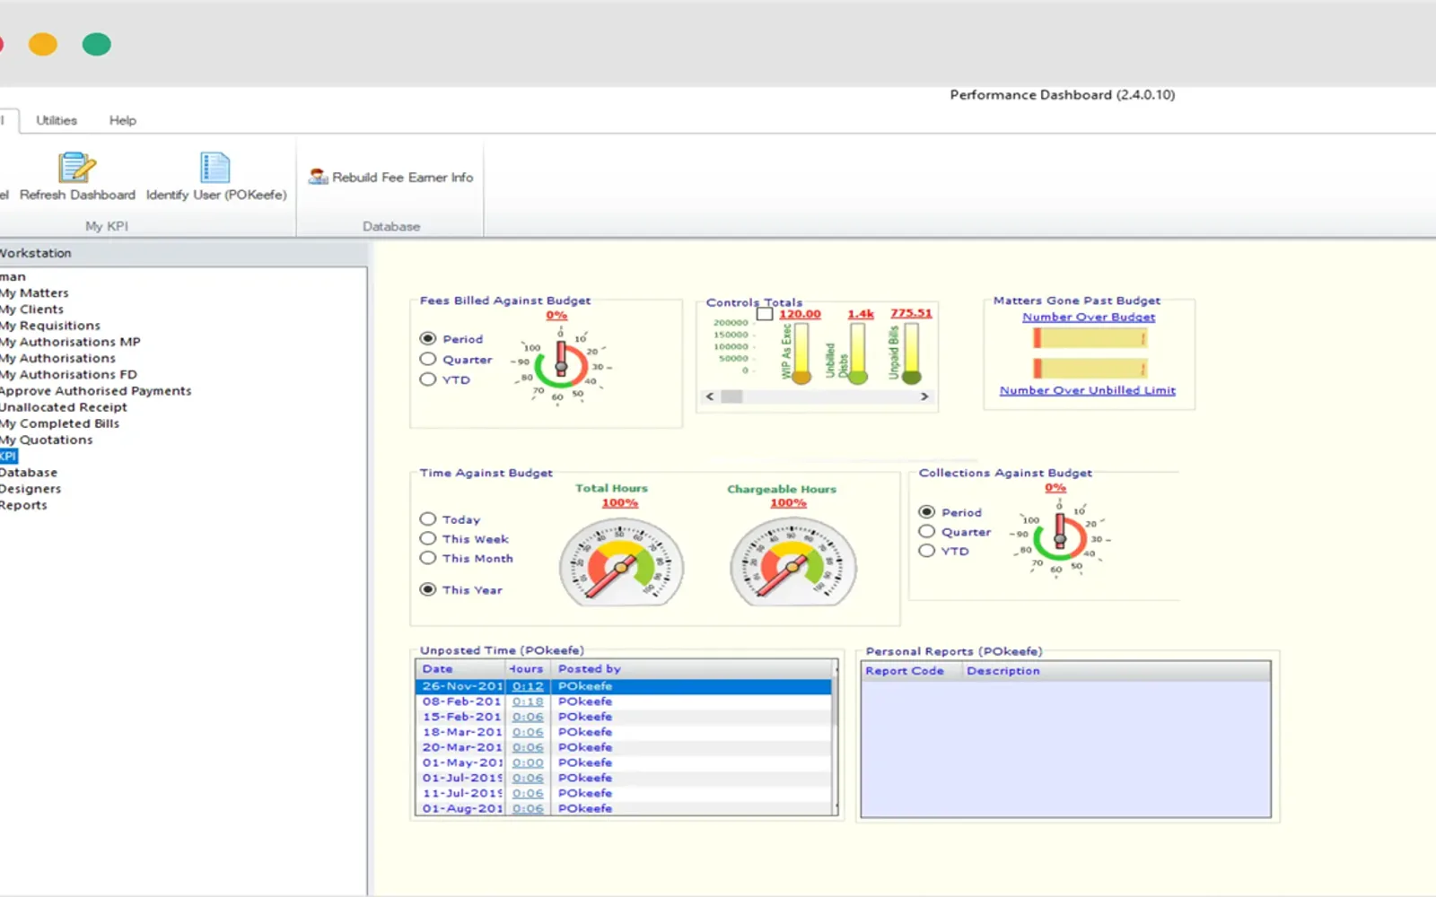Click the Fees Billed Against Budget dial

(561, 365)
